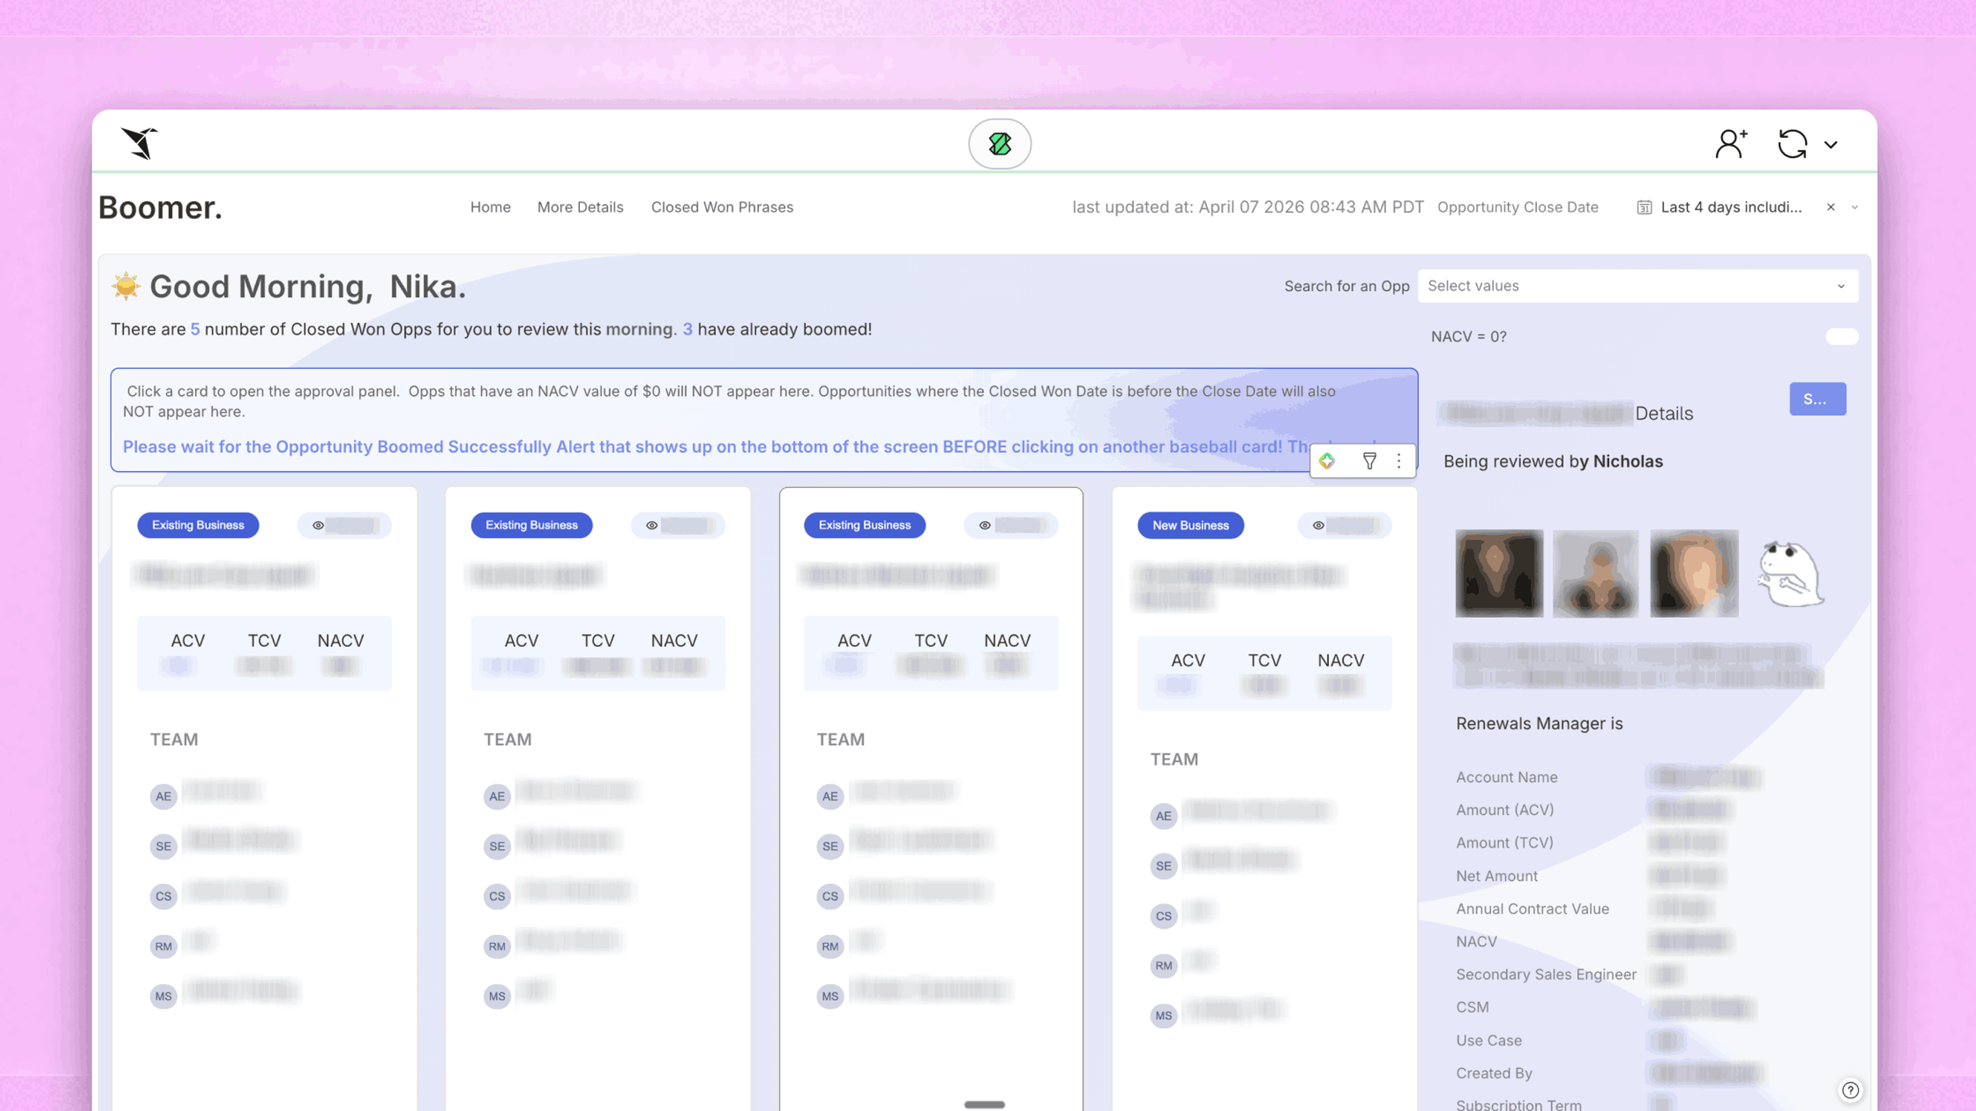Click the number 5 closed won count

click(195, 329)
